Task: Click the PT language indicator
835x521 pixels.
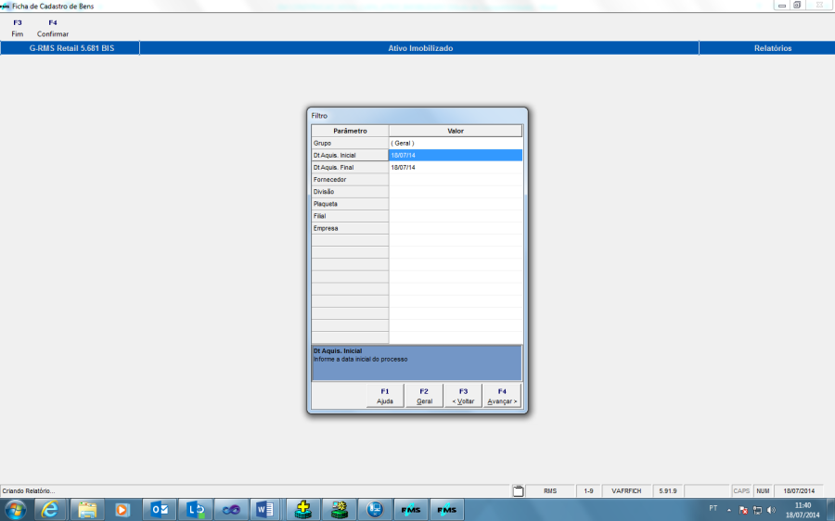Action: (x=713, y=509)
